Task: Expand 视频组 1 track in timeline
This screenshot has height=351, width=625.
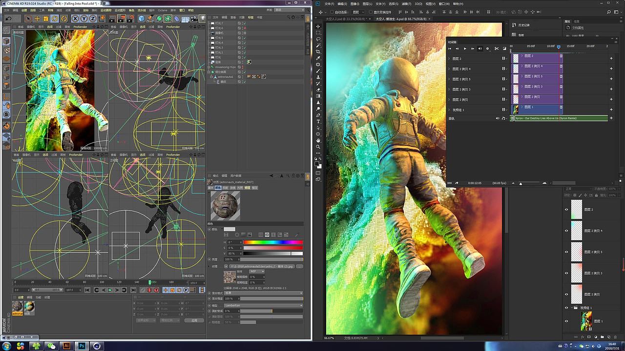Action: [449, 110]
